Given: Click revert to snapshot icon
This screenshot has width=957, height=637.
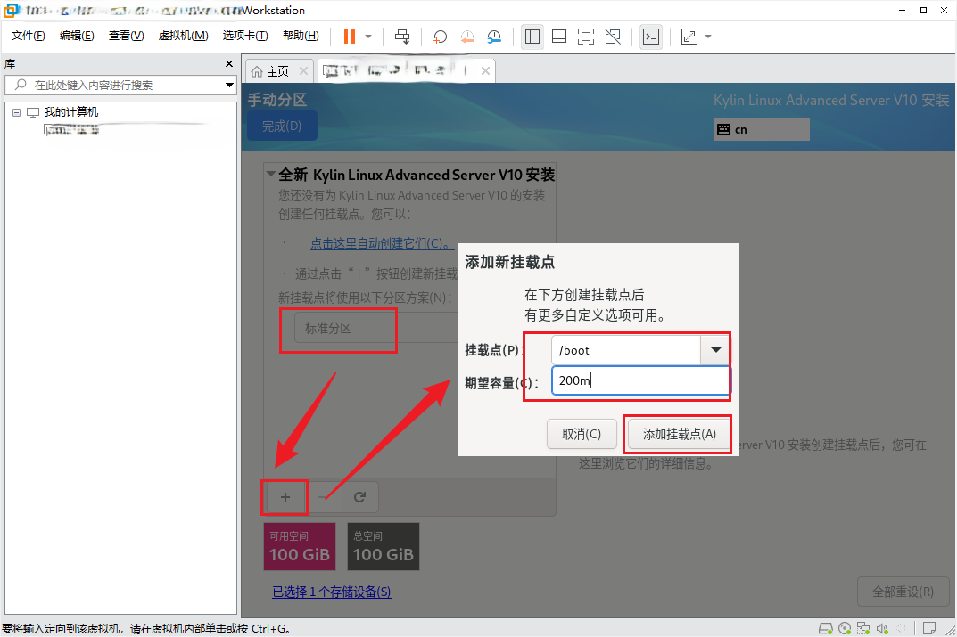Looking at the screenshot, I should pos(466,37).
